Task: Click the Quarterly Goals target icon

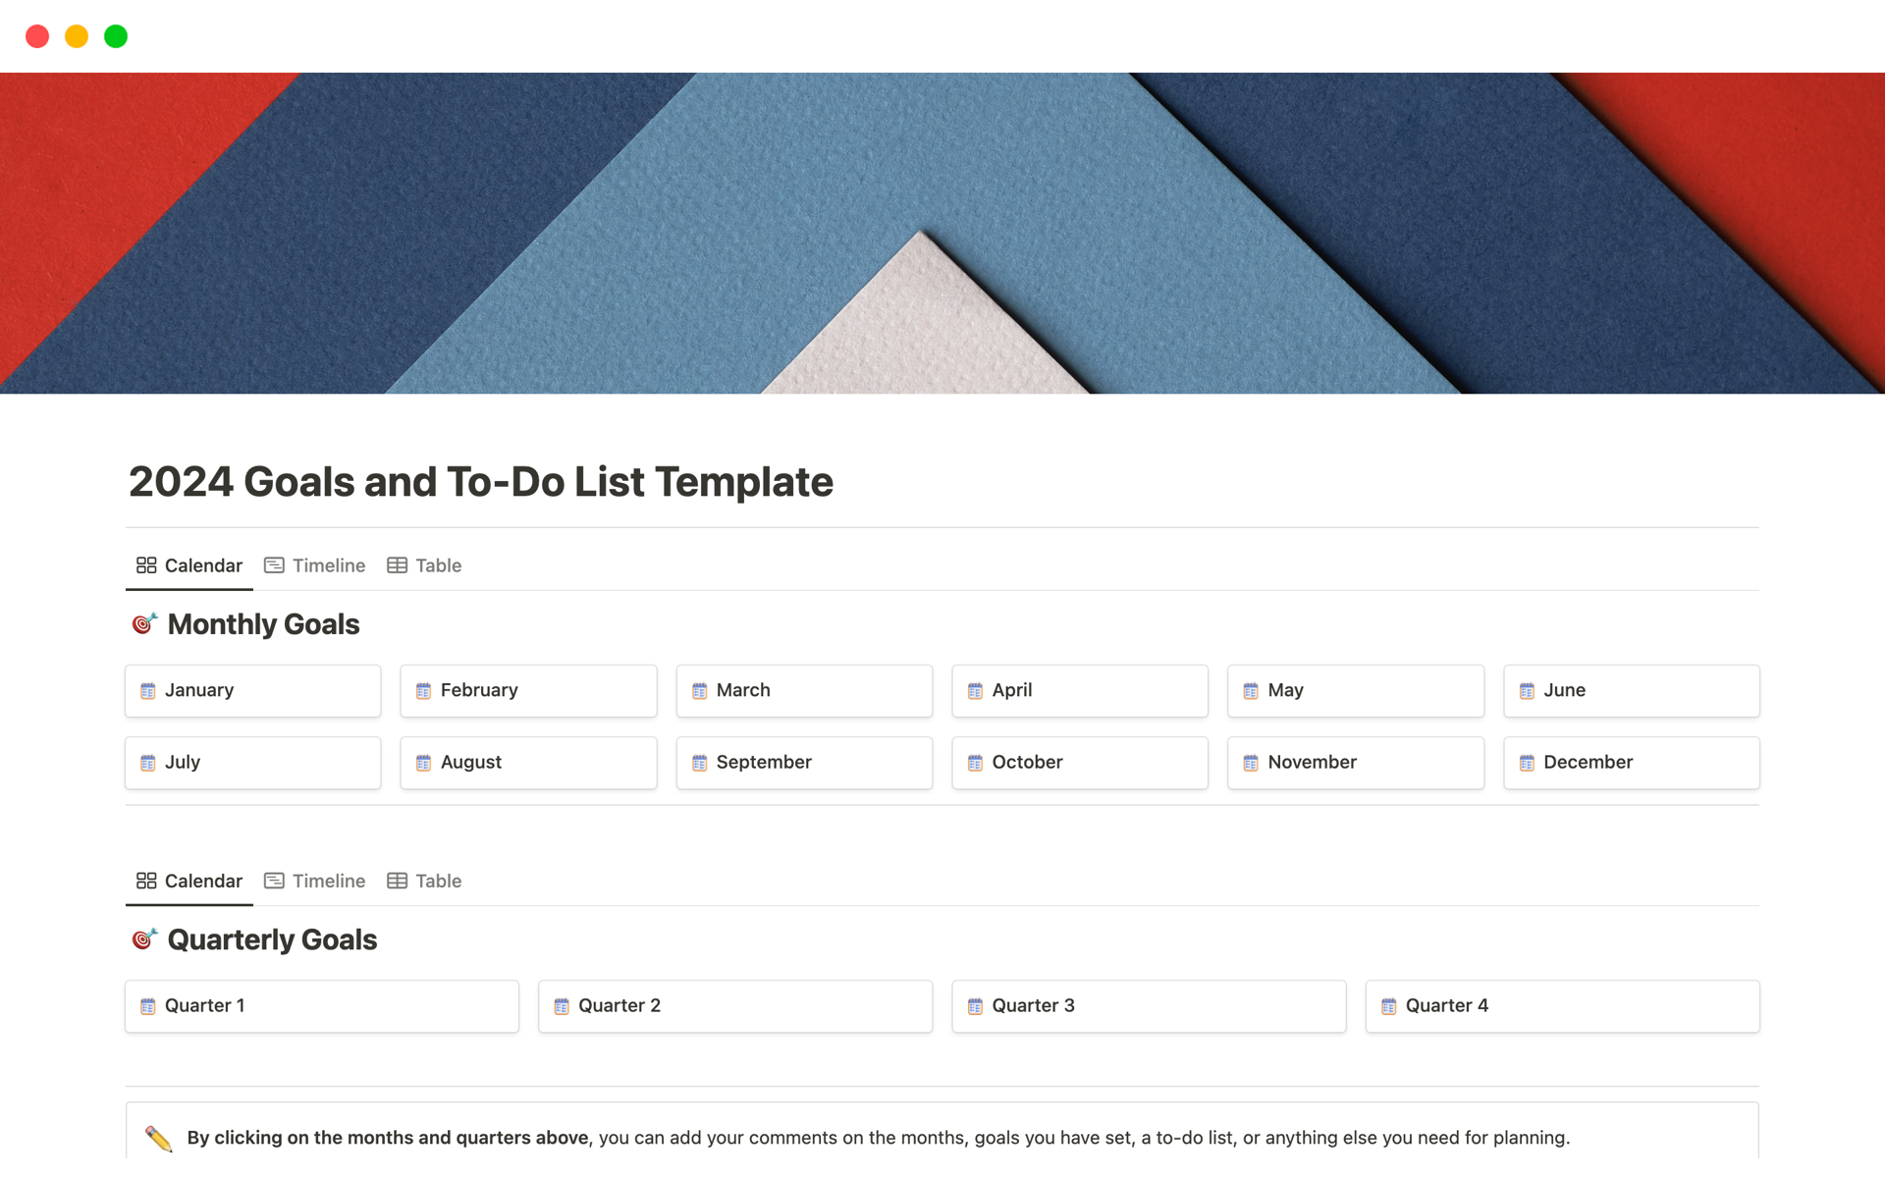Action: tap(144, 939)
